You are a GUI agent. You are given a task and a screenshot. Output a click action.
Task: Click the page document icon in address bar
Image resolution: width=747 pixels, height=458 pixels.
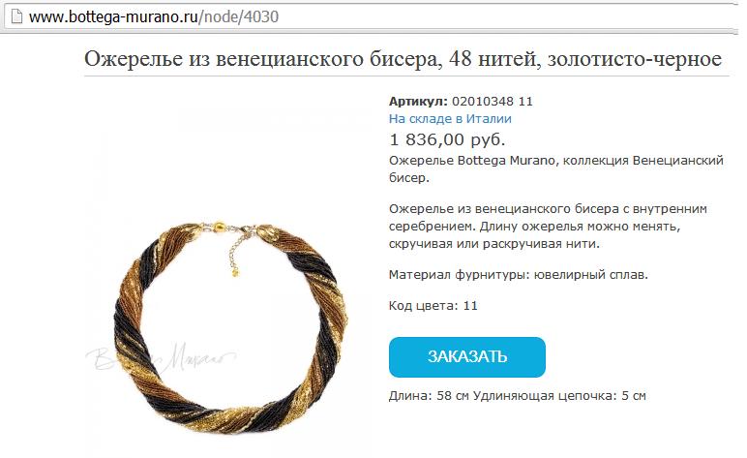point(16,16)
